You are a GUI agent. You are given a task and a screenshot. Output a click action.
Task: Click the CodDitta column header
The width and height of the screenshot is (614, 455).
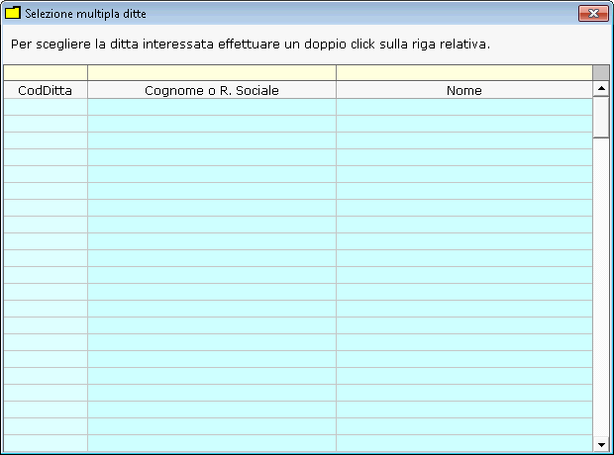(46, 90)
